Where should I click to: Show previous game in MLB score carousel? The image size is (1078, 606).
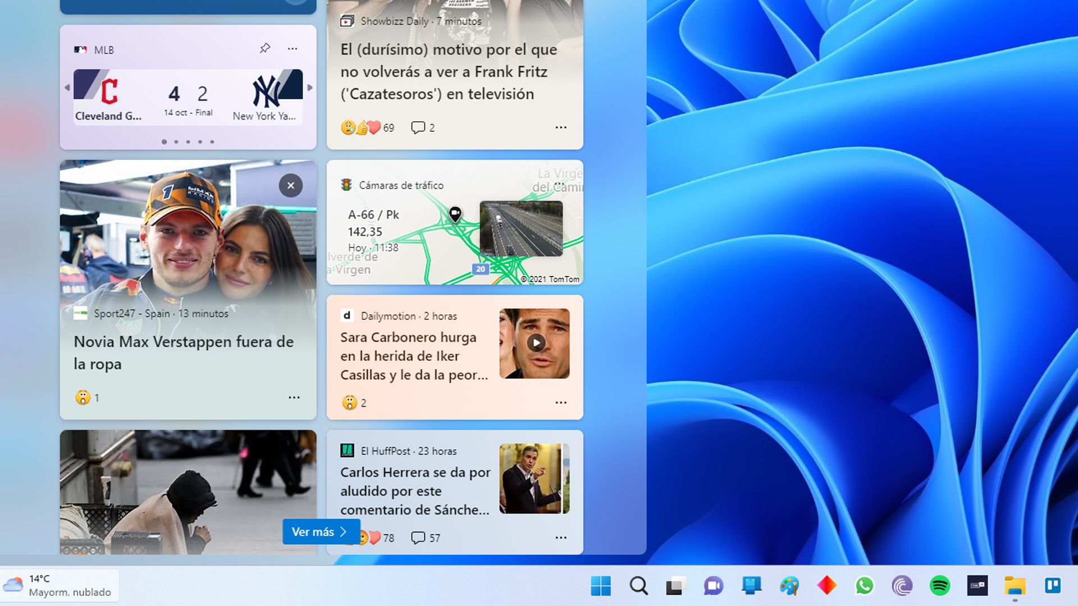coord(67,87)
